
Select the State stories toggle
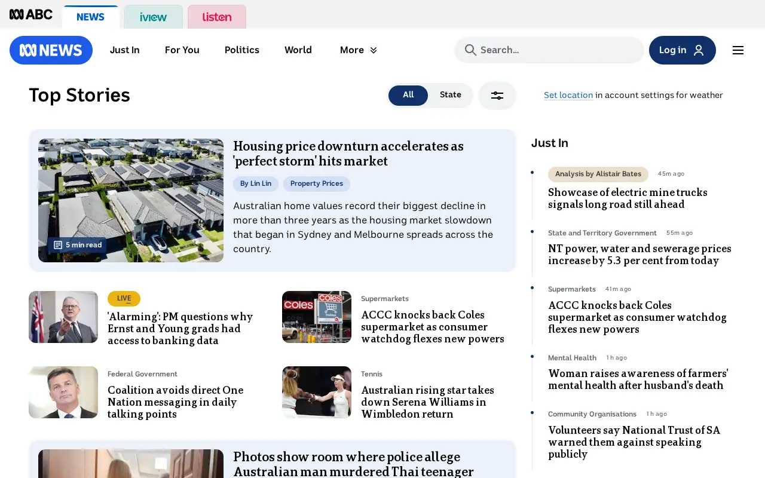pos(451,96)
